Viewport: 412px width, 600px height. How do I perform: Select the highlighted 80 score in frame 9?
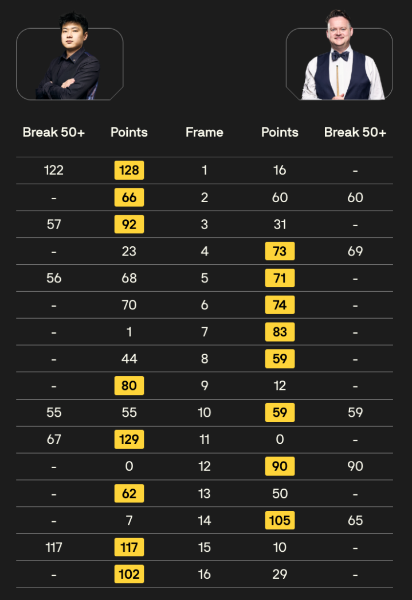(129, 386)
